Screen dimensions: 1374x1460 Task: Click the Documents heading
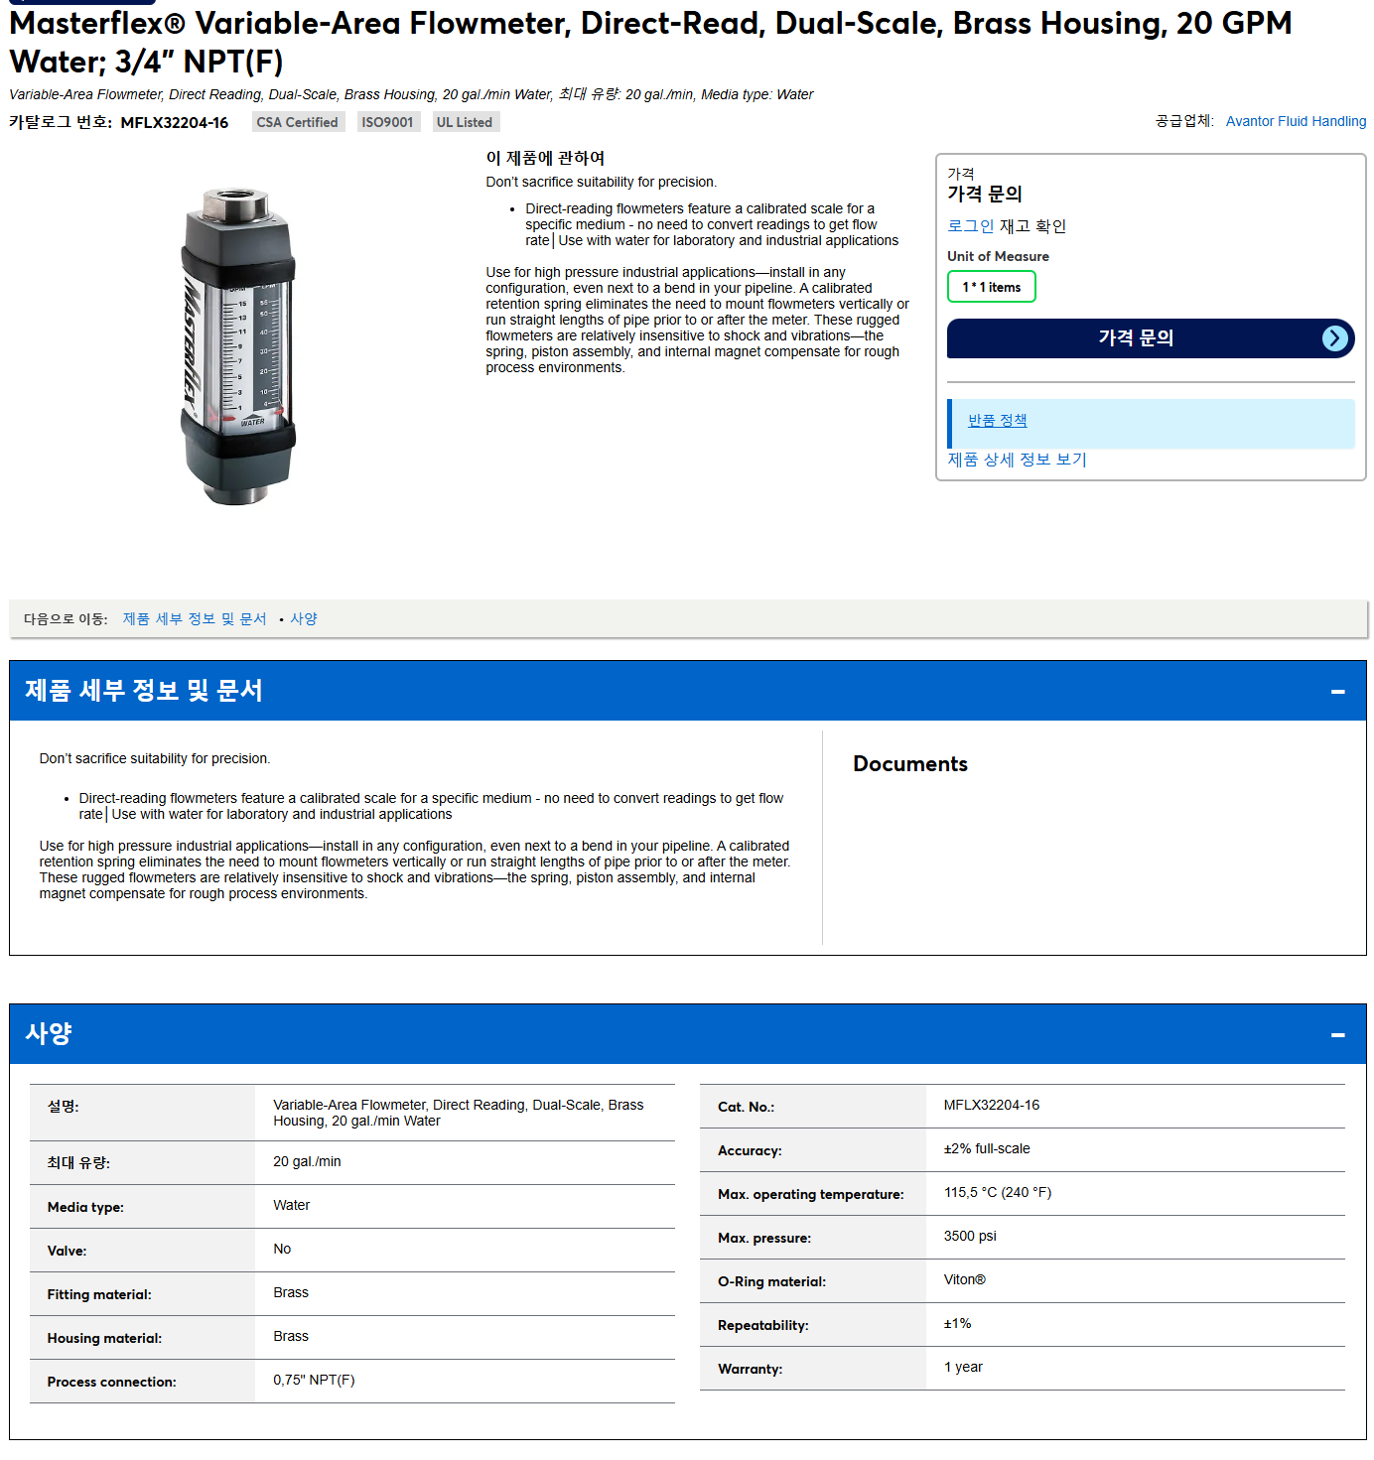click(910, 764)
